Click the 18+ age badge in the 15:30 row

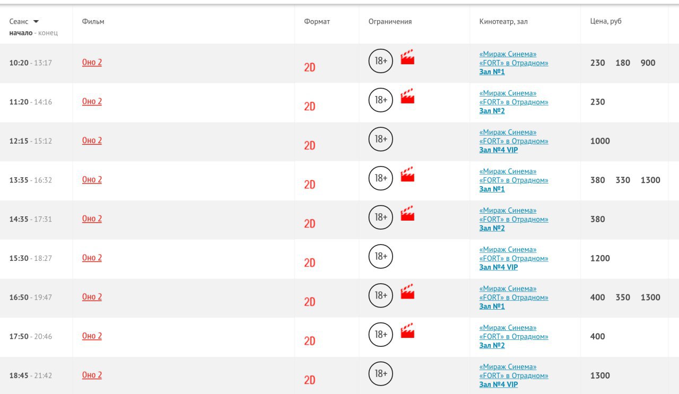coord(381,257)
